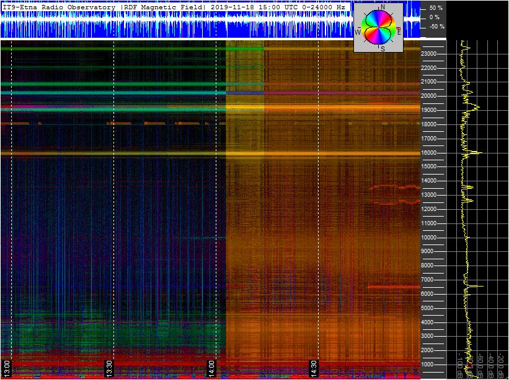Click the 13:00 time marker
The height and width of the screenshot is (380, 509).
click(7, 368)
